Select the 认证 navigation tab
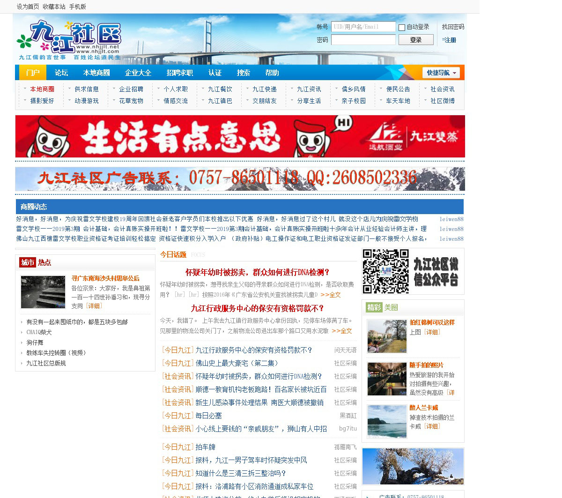Viewport: 562px width, 498px height. (x=215, y=73)
